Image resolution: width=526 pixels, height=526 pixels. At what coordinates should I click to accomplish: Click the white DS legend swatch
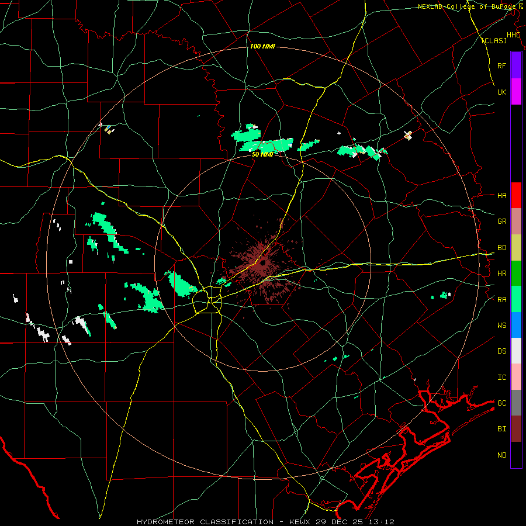(x=516, y=351)
